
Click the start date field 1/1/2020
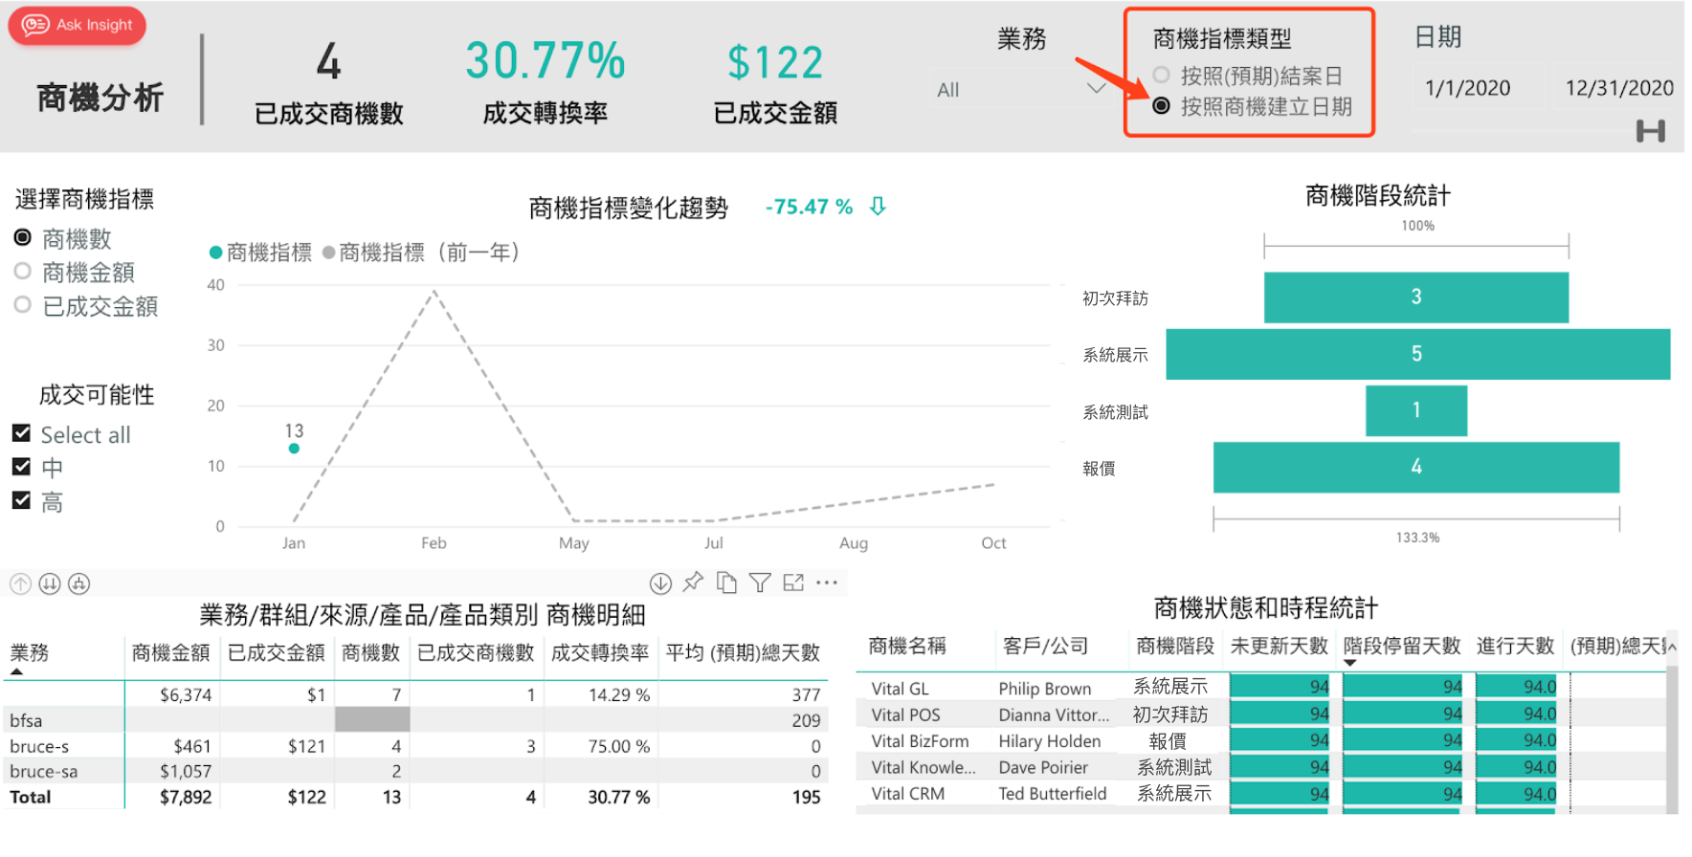[x=1467, y=88]
